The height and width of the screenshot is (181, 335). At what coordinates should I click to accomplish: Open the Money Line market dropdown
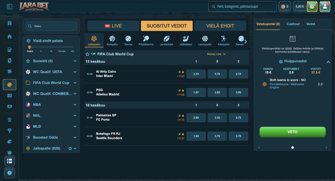coord(216,54)
